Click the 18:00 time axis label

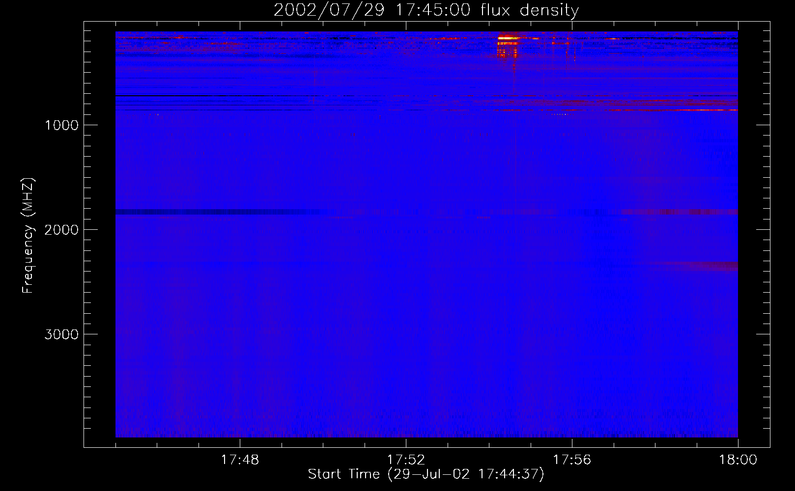(738, 460)
